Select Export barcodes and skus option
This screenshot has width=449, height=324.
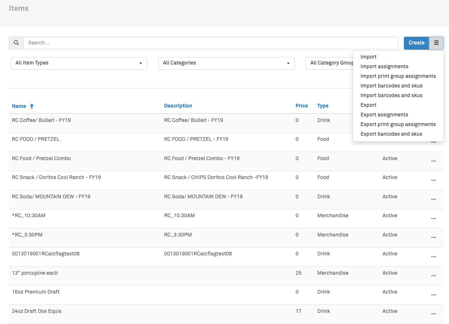pos(391,134)
